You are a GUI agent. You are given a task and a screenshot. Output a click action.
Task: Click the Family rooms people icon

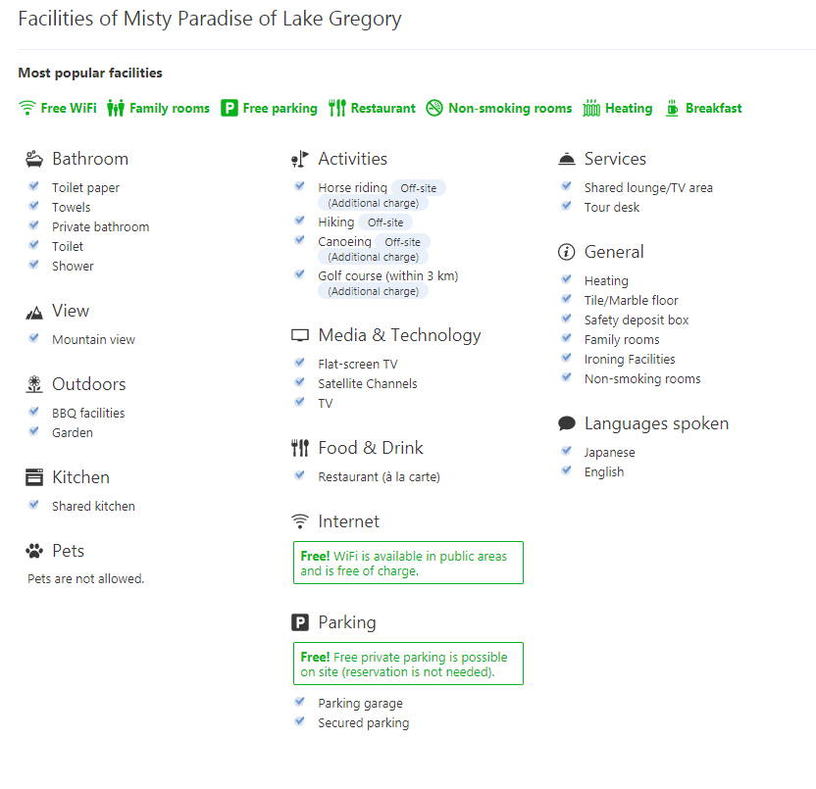(116, 109)
